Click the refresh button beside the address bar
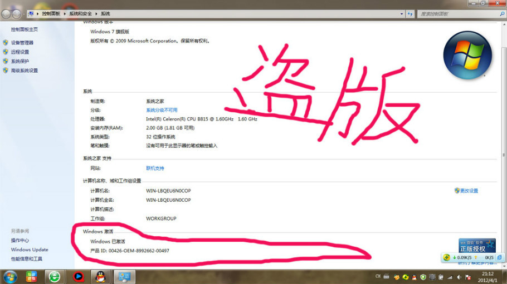This screenshot has height=284, width=507. [409, 13]
